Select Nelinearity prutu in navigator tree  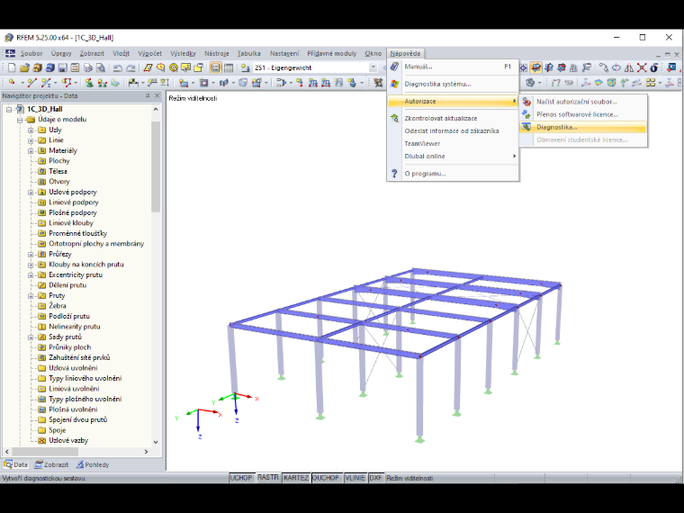pos(75,327)
